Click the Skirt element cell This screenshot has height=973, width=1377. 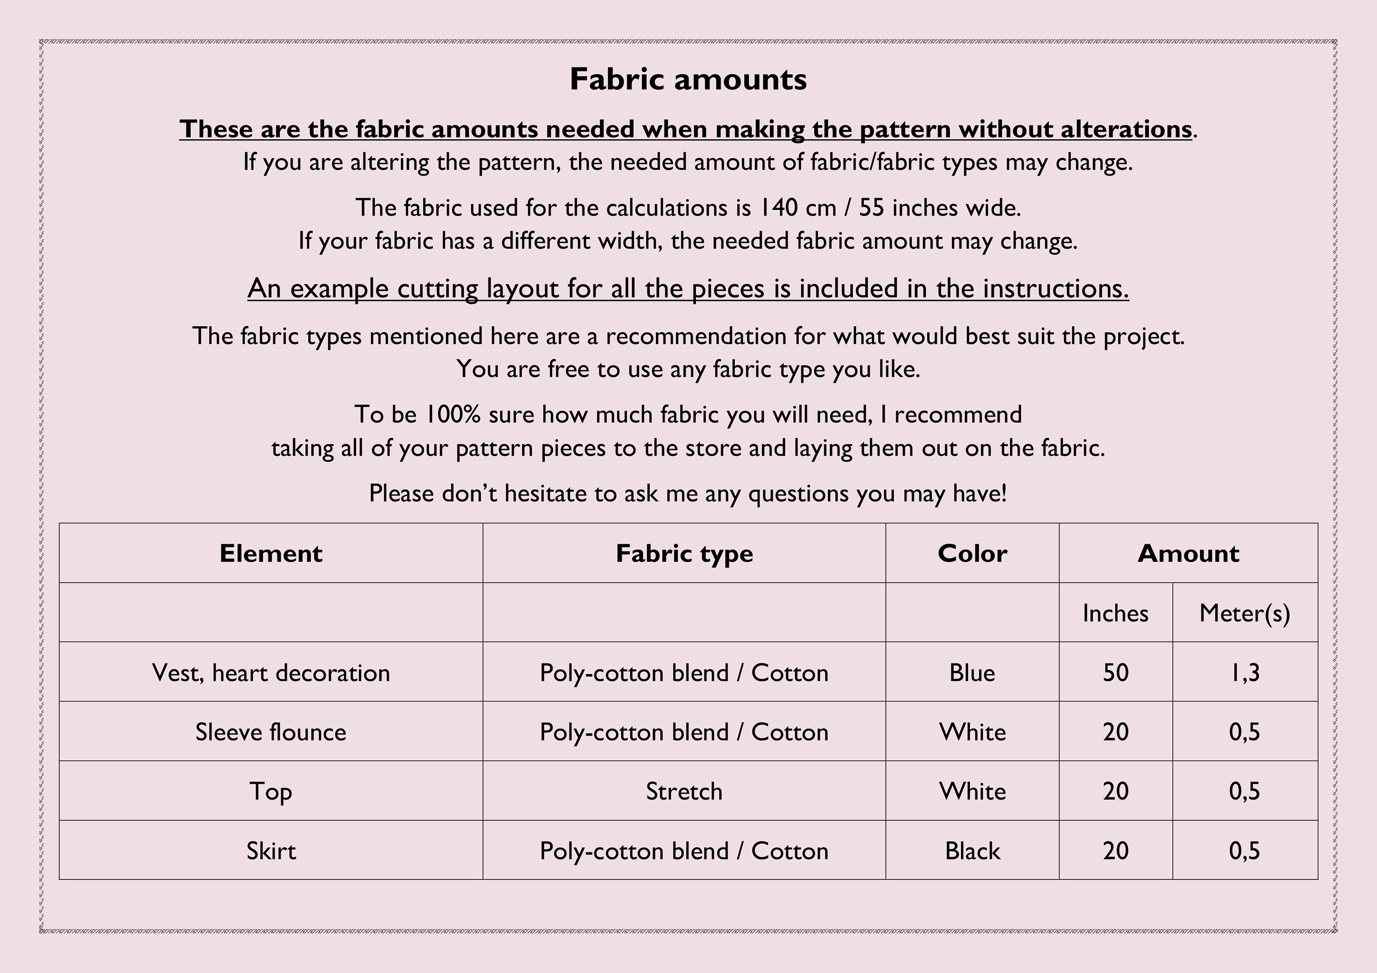tap(271, 850)
